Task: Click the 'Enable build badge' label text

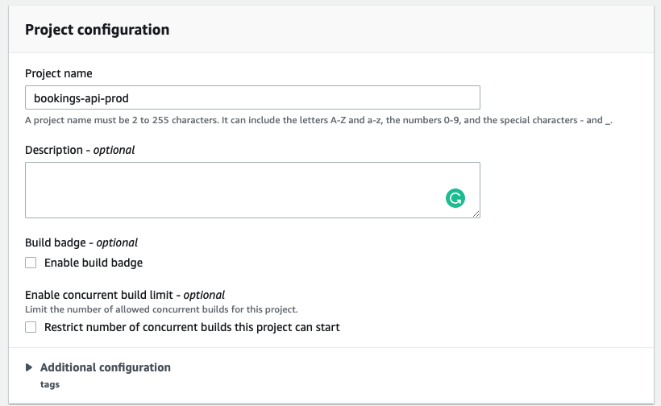Action: [94, 263]
